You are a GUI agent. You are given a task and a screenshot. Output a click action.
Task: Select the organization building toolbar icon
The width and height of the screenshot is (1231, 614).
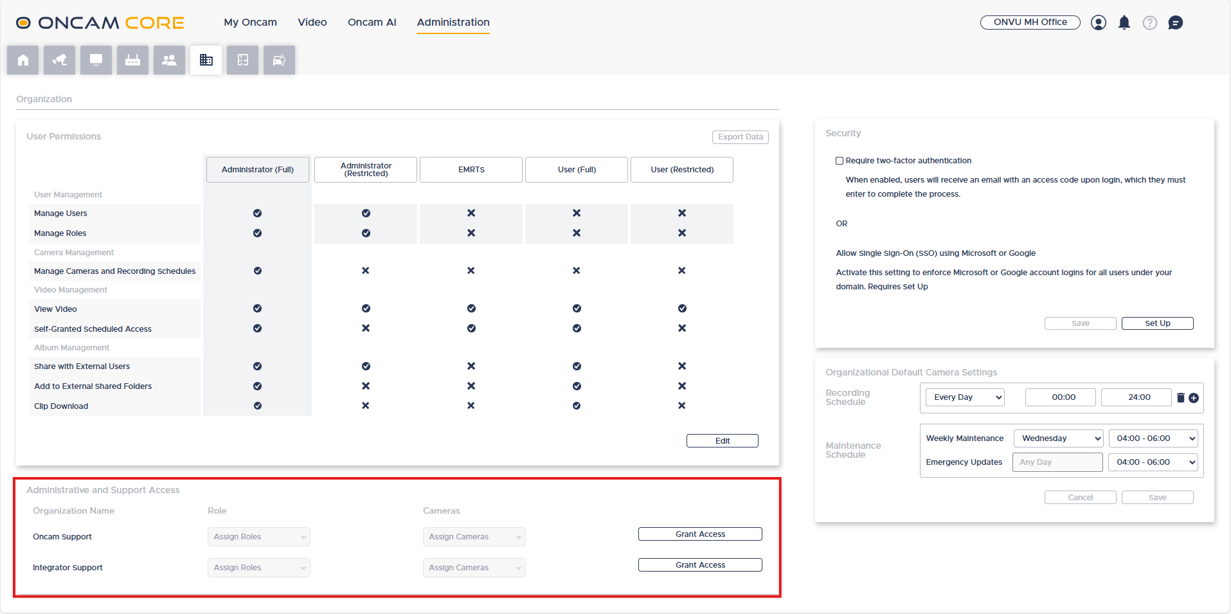(206, 60)
